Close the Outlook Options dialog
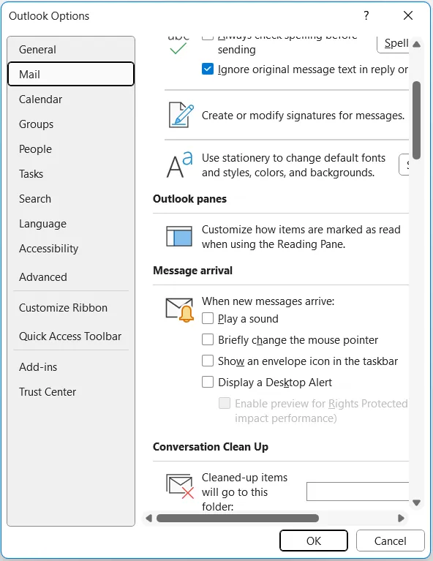Image resolution: width=433 pixels, height=561 pixels. click(408, 15)
